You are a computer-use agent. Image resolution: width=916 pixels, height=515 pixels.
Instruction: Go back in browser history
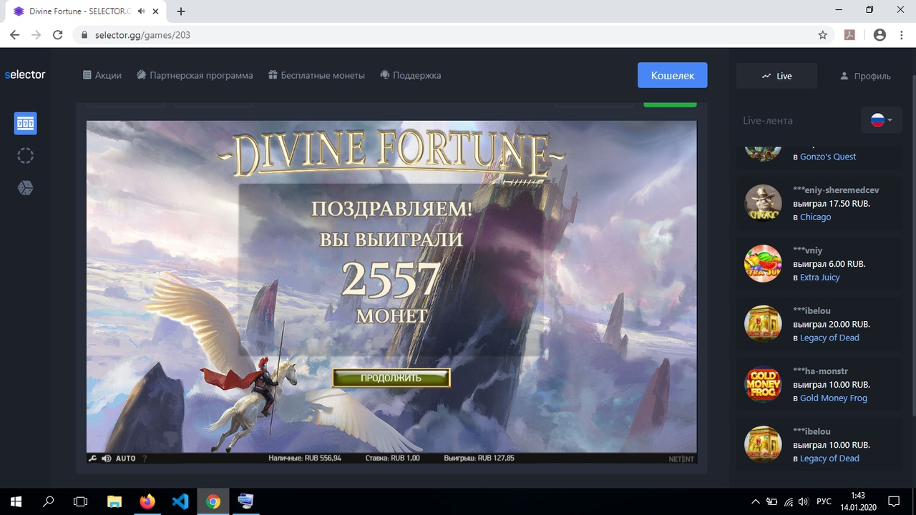pos(14,34)
